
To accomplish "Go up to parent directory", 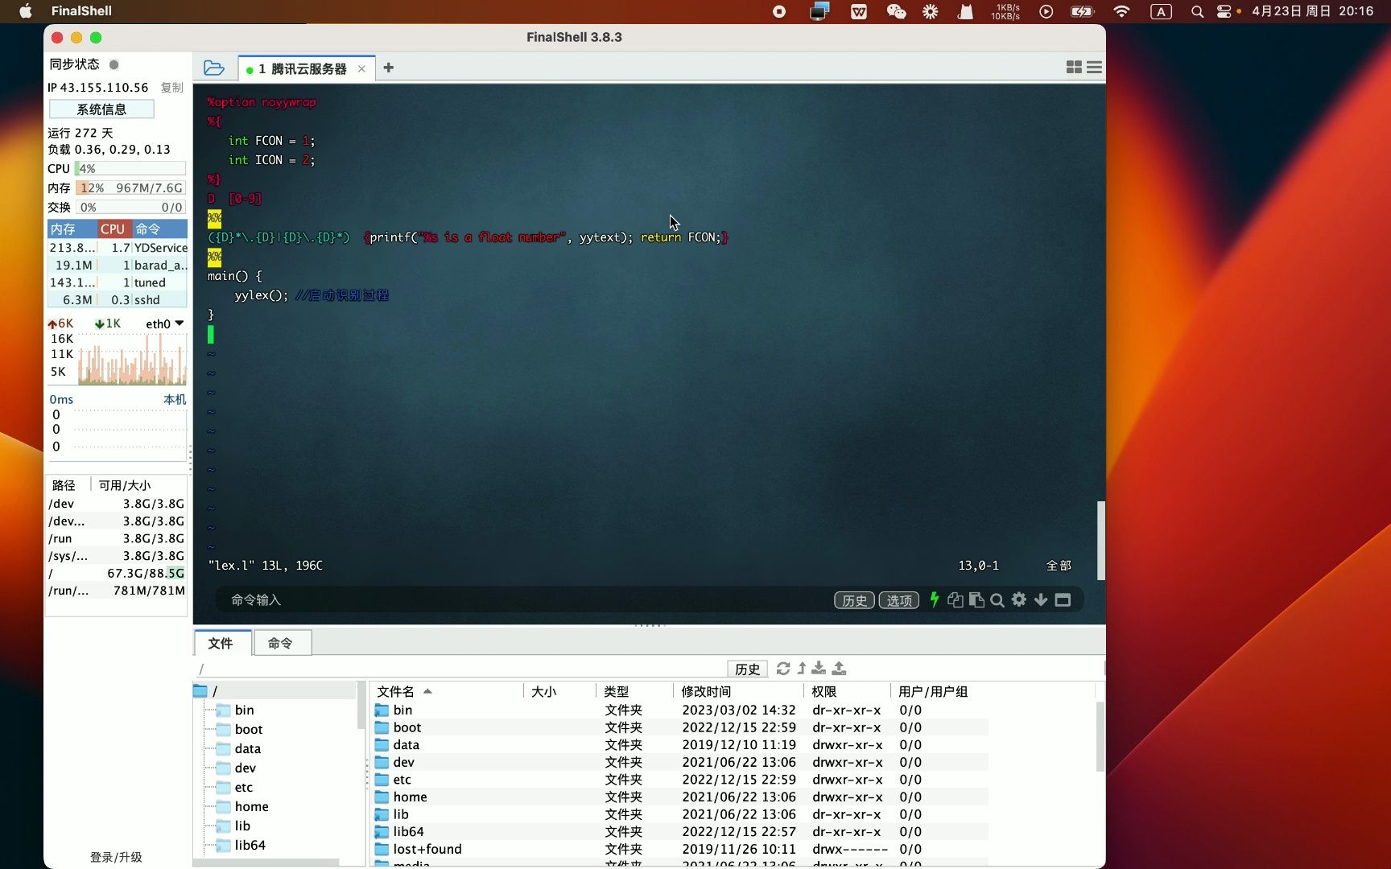I will pyautogui.click(x=802, y=668).
